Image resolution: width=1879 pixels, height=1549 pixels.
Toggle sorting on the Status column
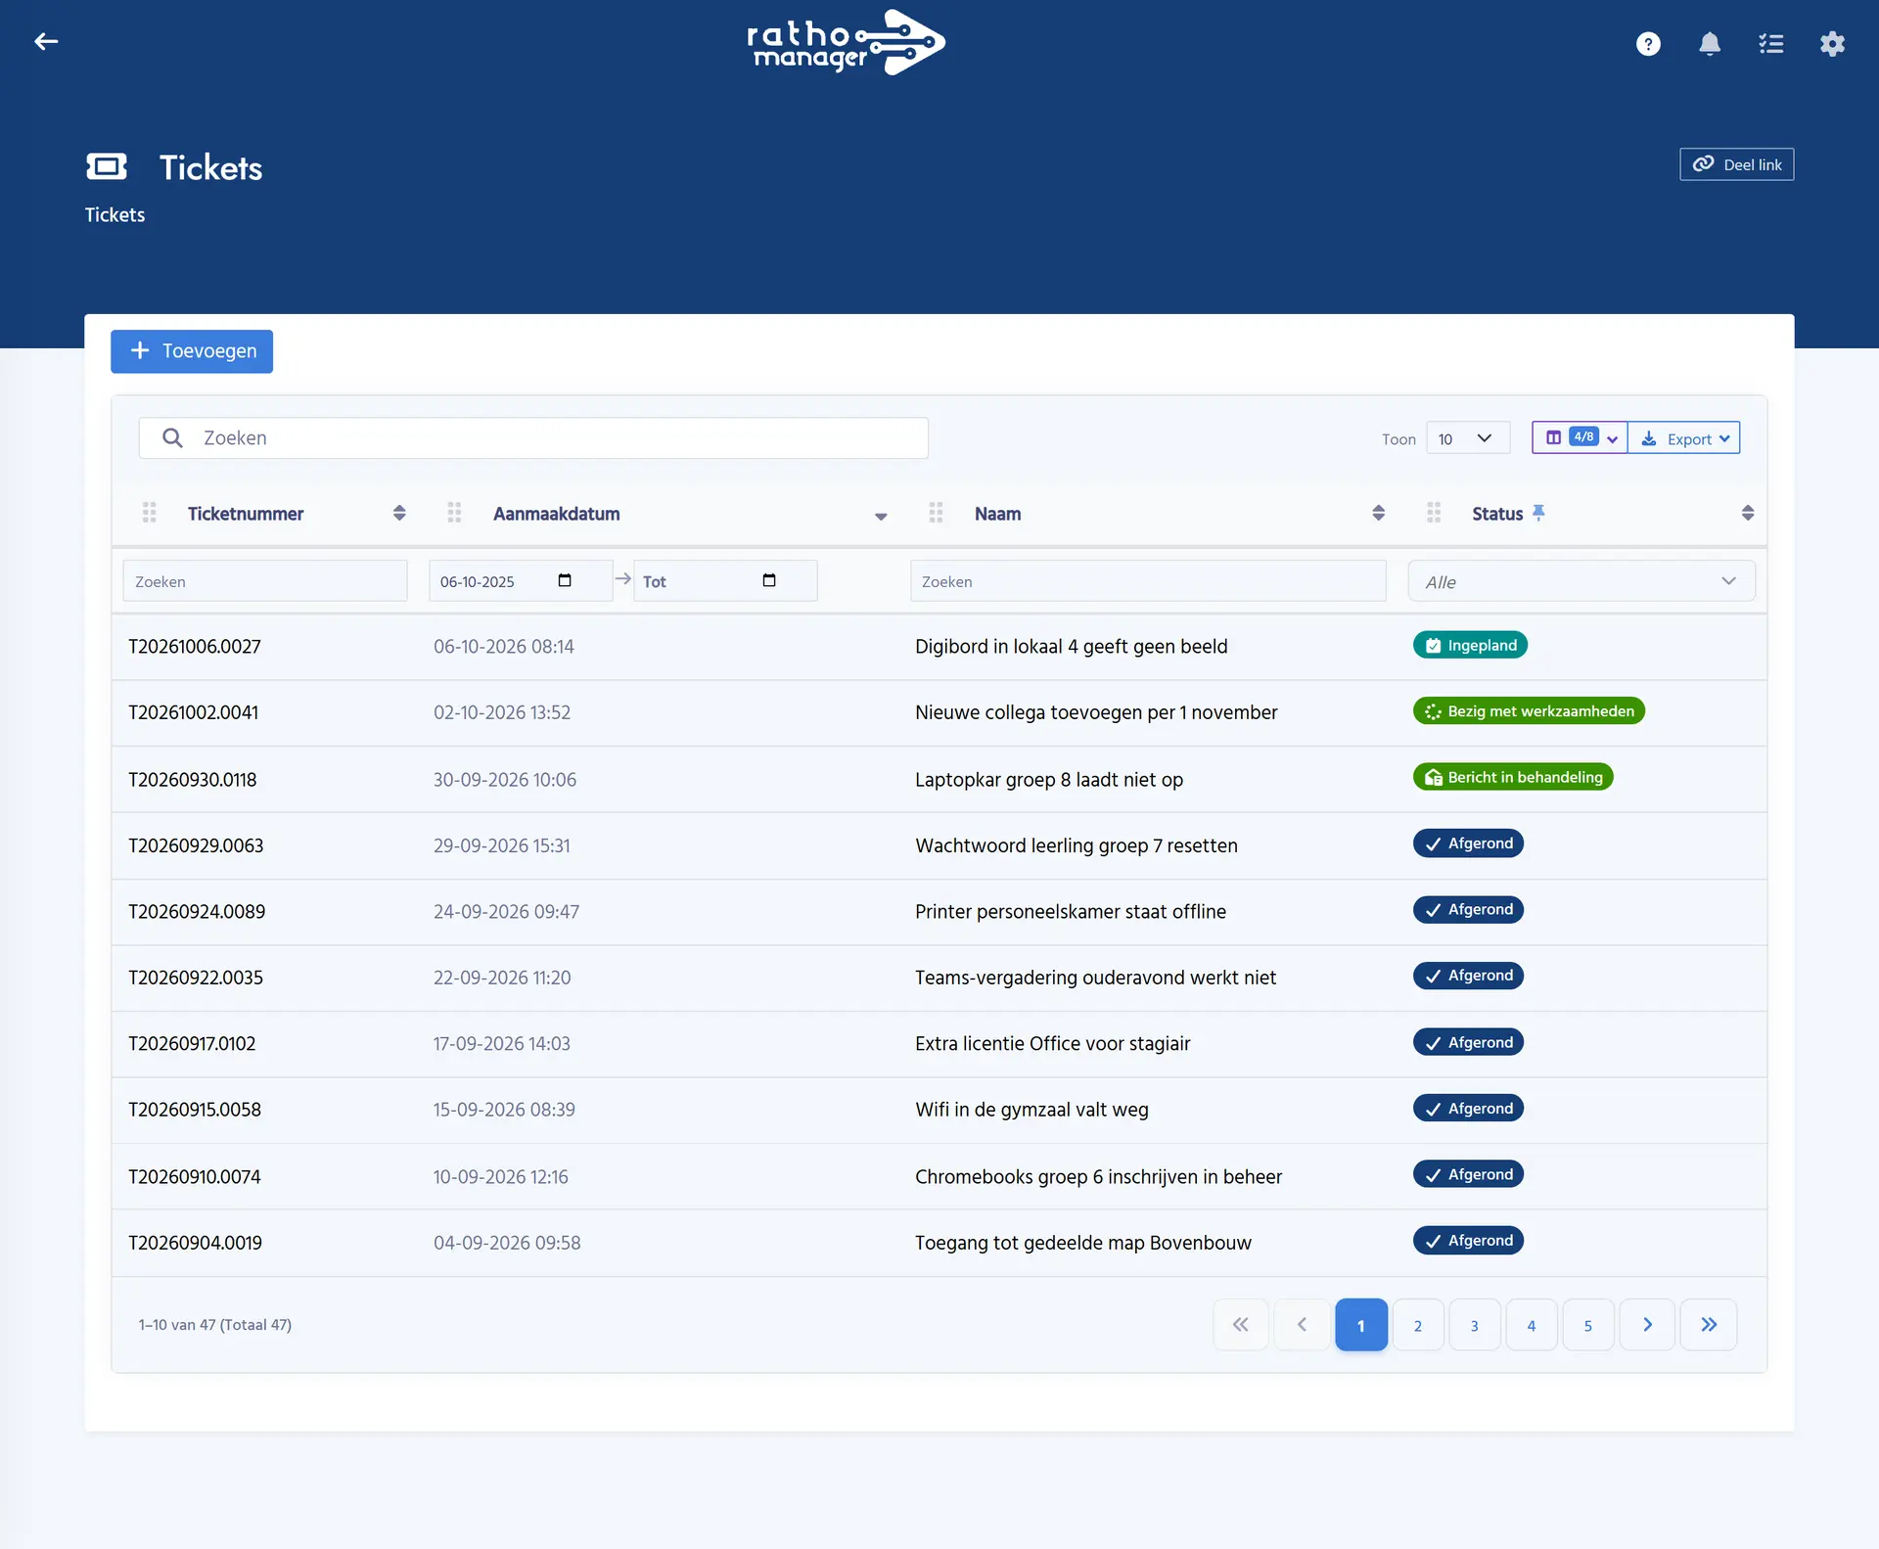click(1748, 513)
